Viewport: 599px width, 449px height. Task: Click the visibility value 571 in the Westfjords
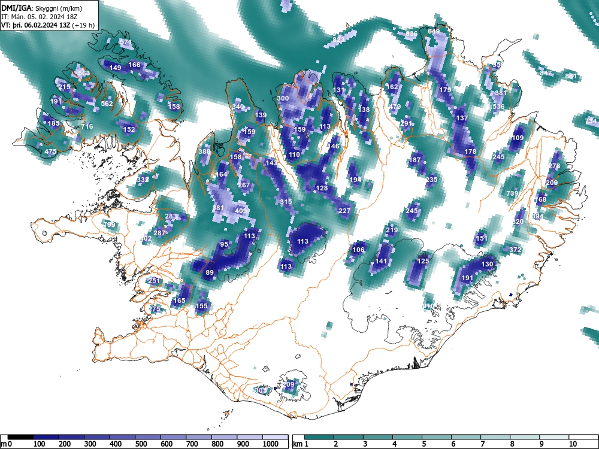[x=126, y=42]
